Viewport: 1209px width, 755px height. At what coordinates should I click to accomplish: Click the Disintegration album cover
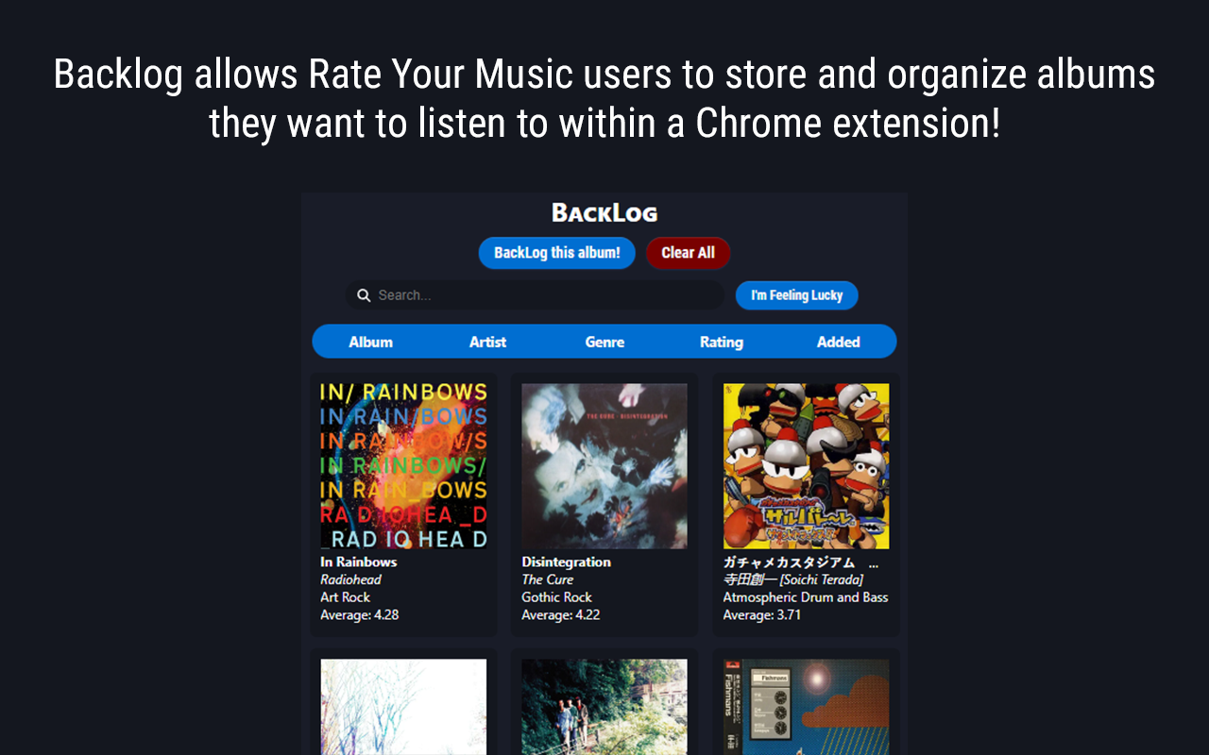(604, 465)
